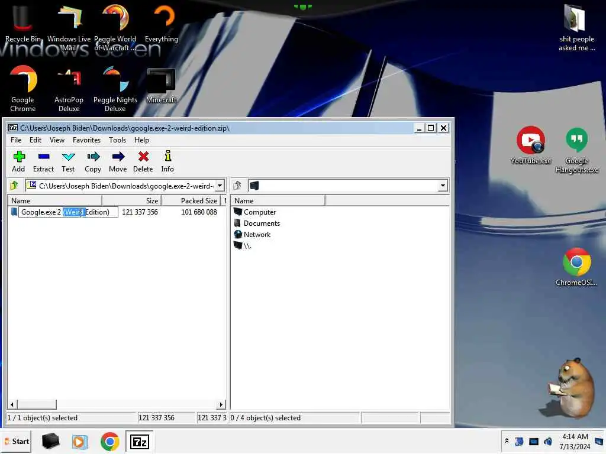Click '0 / 4 object(s) selected' status text

[x=266, y=418]
